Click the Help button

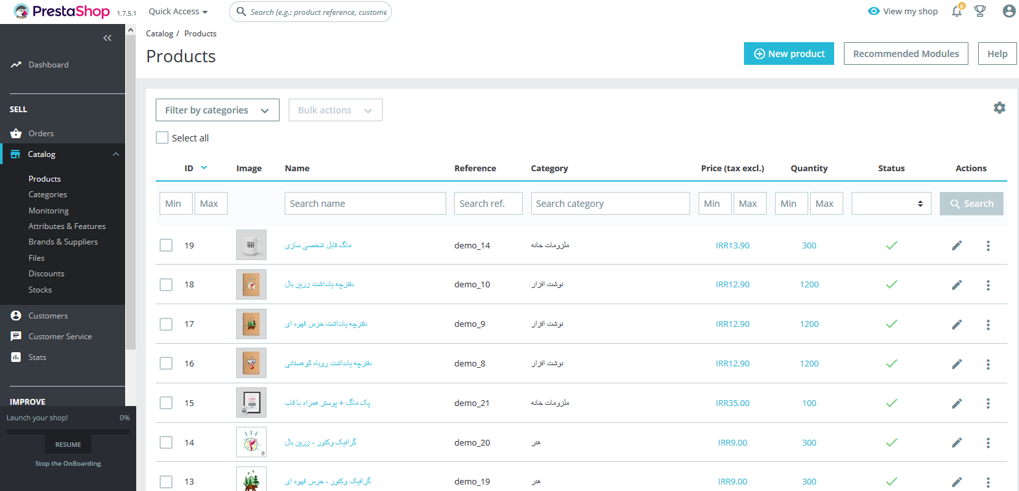[x=998, y=54]
